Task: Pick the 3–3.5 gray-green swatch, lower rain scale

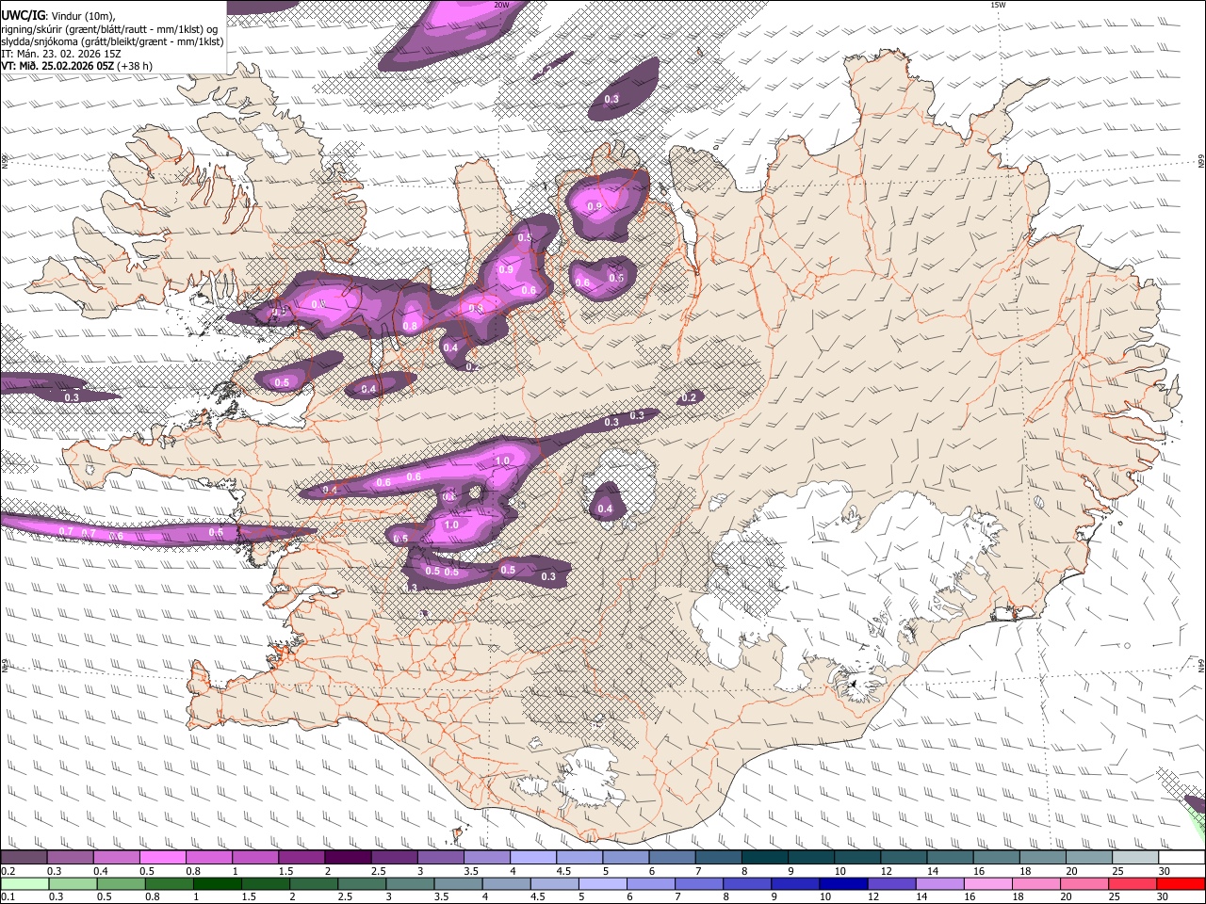Action: click(409, 884)
